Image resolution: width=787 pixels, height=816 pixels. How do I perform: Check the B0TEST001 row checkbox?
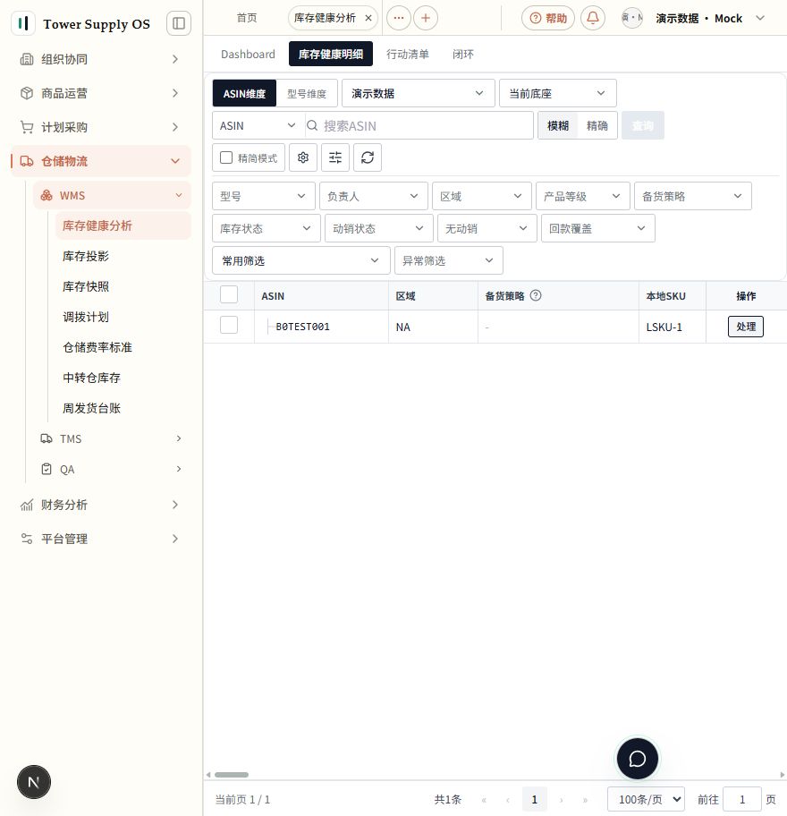[x=229, y=326]
